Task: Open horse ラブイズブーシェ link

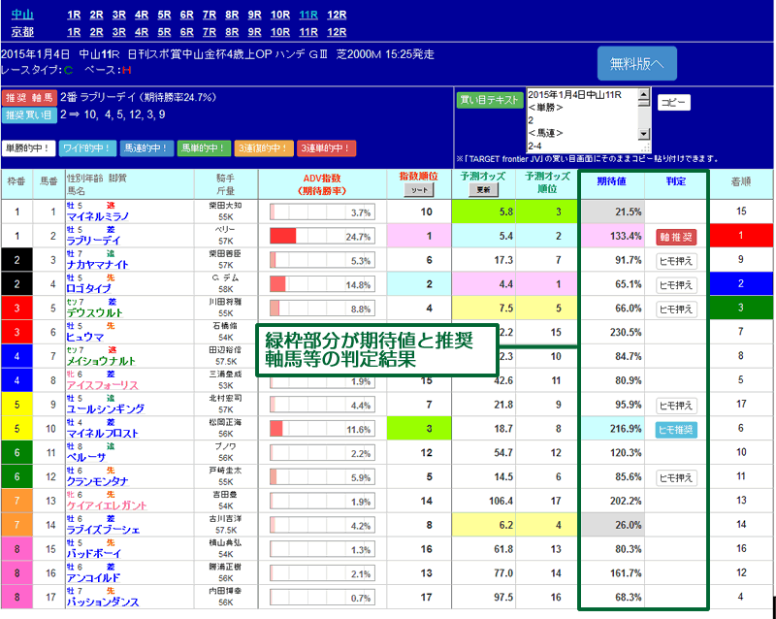Action: coord(103,530)
